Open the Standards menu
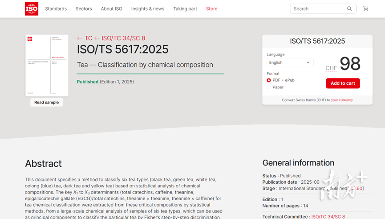 click(56, 8)
